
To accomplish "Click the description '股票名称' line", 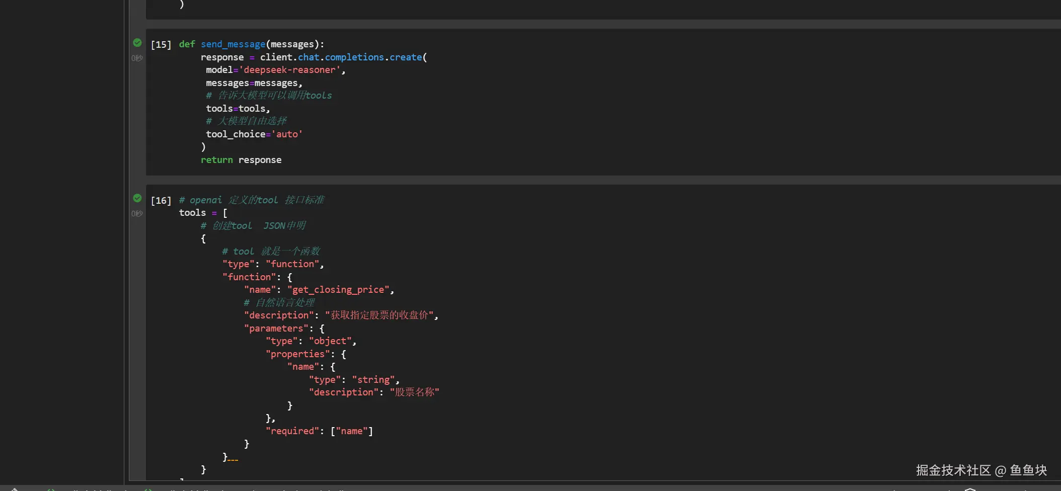I will (x=374, y=392).
